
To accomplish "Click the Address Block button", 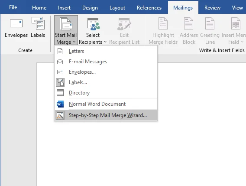I will pos(189,31).
